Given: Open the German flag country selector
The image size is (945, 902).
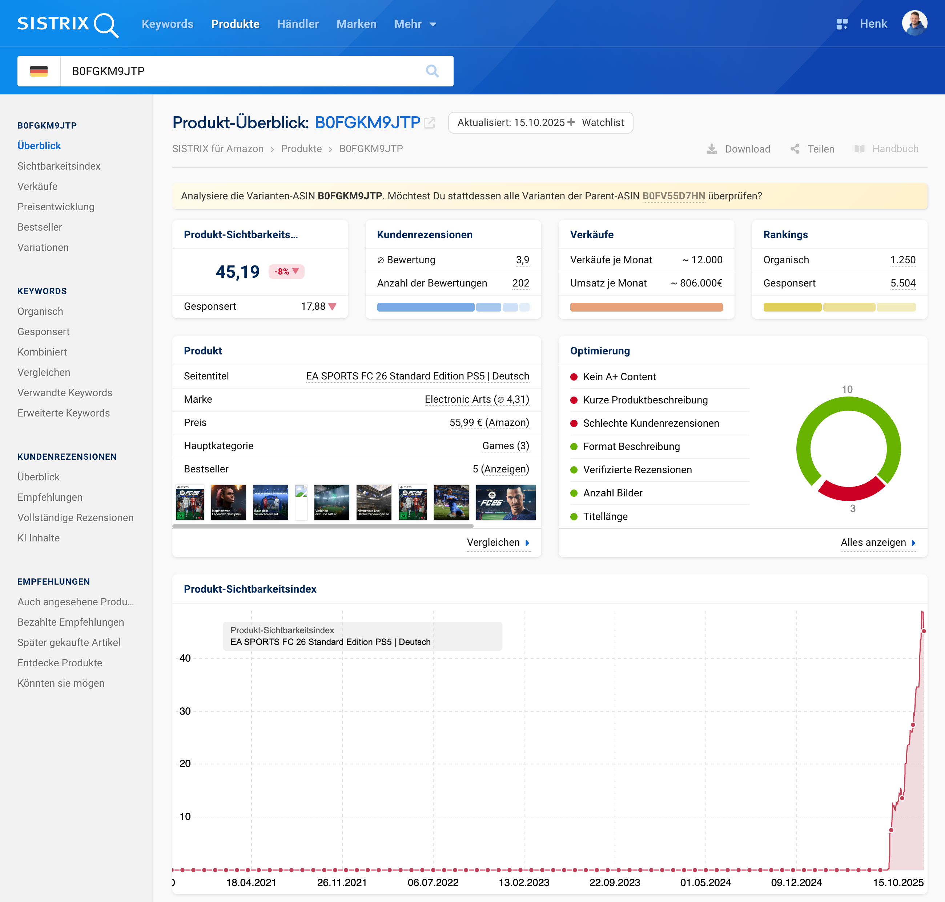Looking at the screenshot, I should pos(39,71).
